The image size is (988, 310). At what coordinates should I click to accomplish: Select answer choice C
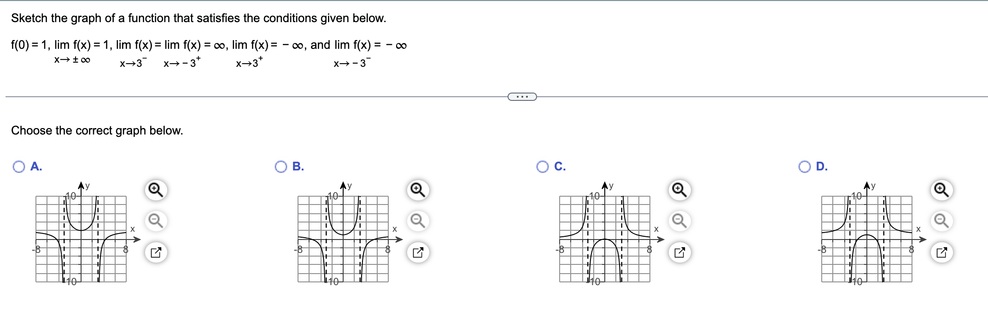click(x=543, y=167)
